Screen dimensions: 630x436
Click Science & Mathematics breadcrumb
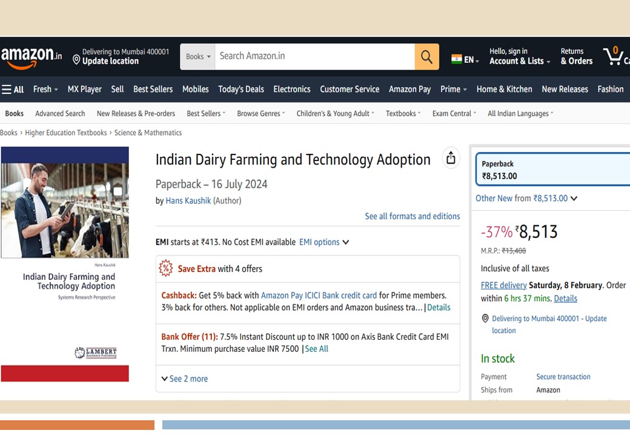pos(148,133)
